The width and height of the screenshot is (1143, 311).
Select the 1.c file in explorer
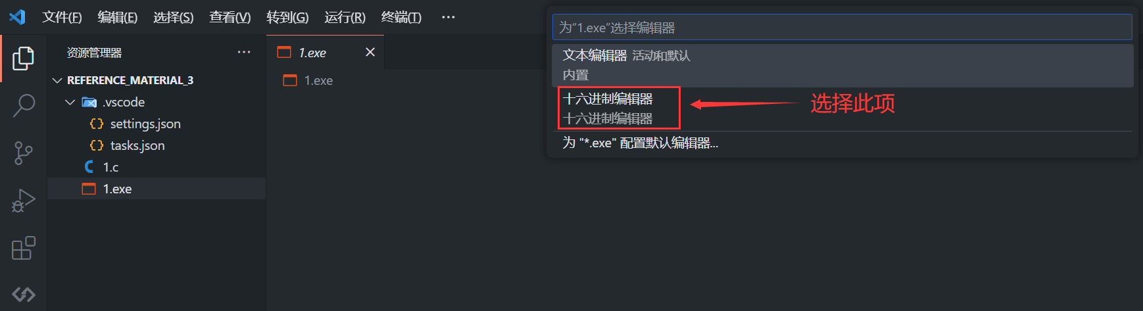pyautogui.click(x=110, y=167)
